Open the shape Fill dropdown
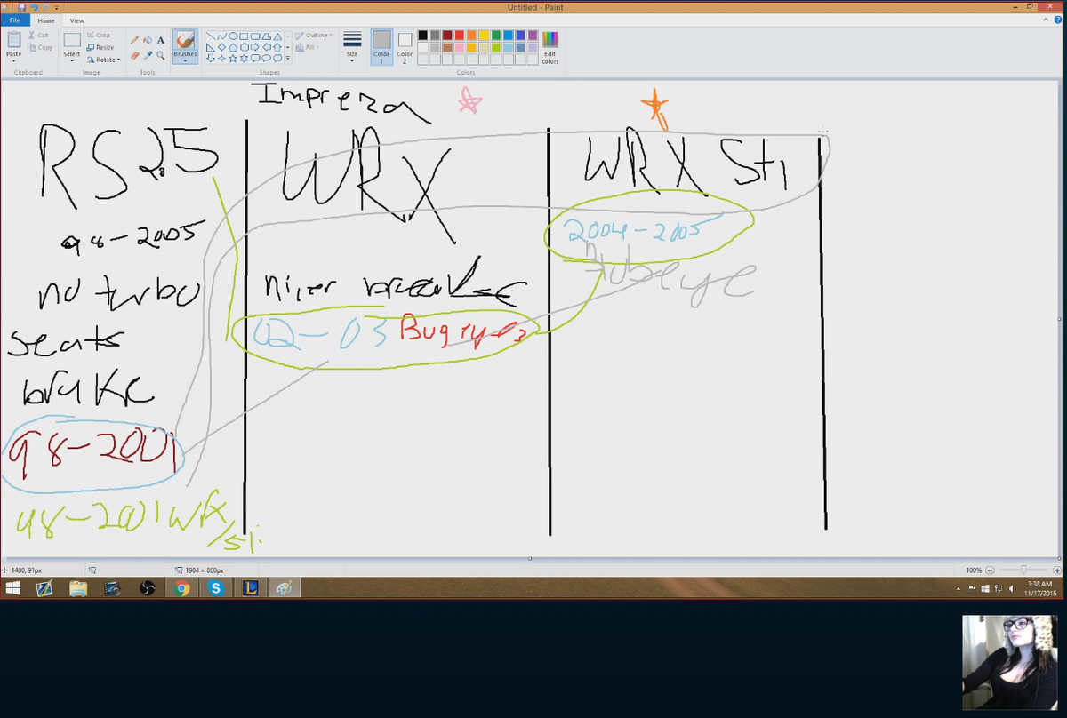 308,47
